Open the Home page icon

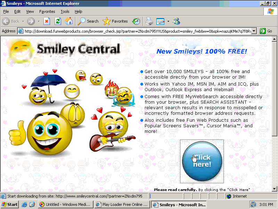pos(69,21)
